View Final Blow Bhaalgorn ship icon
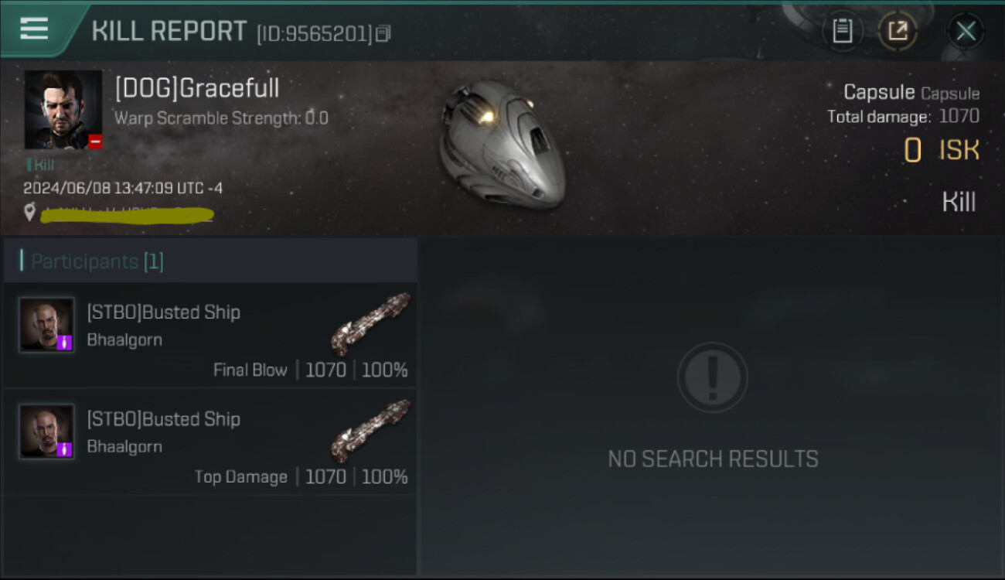 click(370, 323)
